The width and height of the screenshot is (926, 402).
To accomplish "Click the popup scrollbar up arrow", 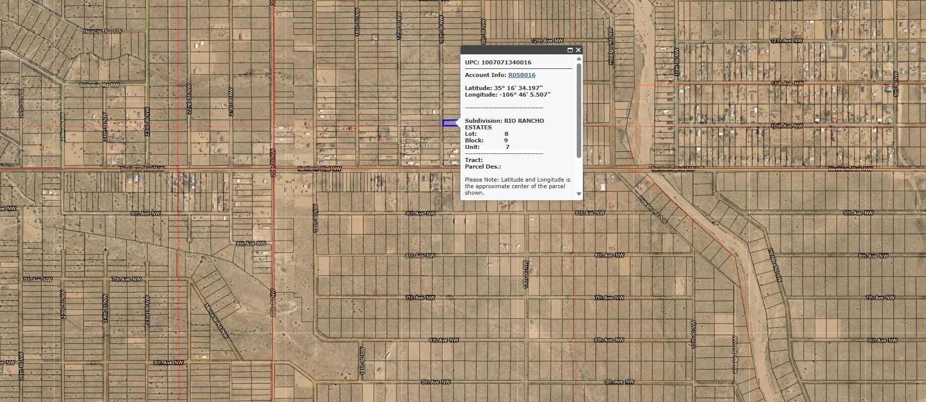I will pos(579,59).
